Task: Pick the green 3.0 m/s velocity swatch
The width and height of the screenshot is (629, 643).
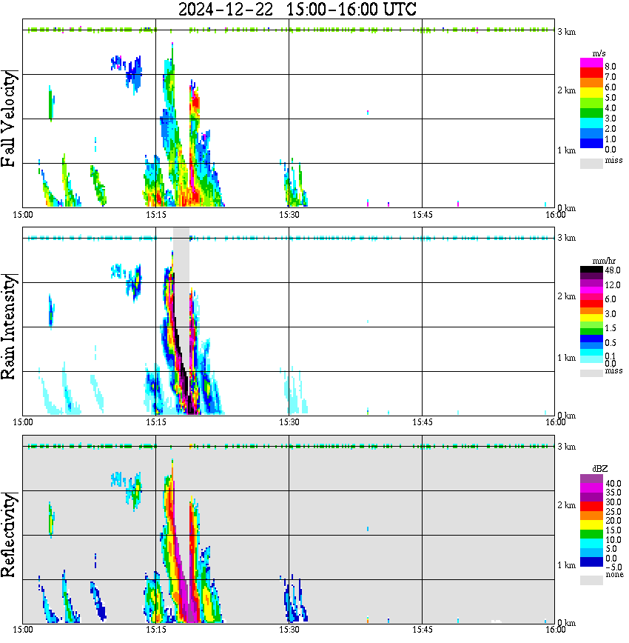Action: coord(591,113)
